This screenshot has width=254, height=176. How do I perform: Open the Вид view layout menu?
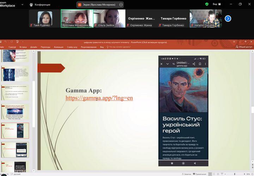pos(217,4)
